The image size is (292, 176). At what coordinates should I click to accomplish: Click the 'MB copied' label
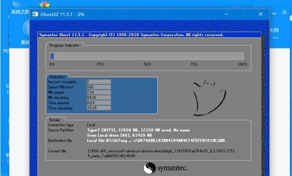click(x=55, y=92)
